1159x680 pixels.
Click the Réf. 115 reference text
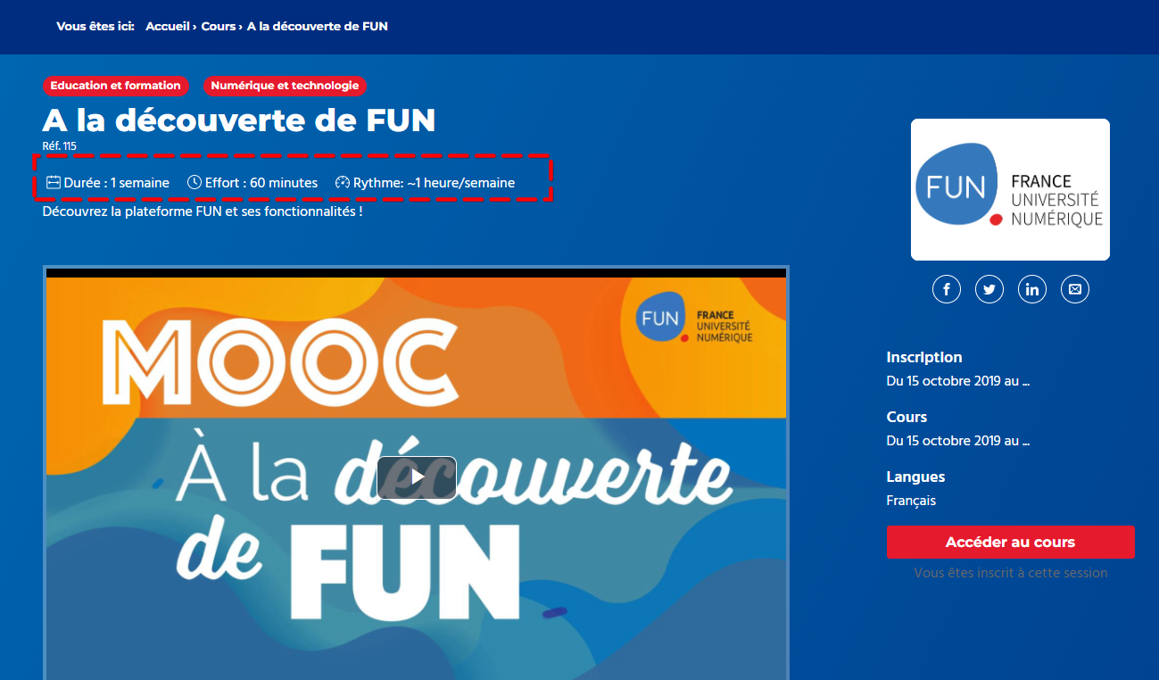tap(60, 145)
